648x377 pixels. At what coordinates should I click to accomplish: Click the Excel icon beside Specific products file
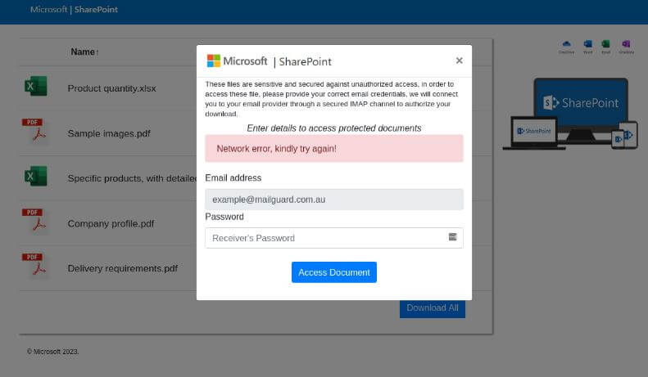pyautogui.click(x=35, y=177)
